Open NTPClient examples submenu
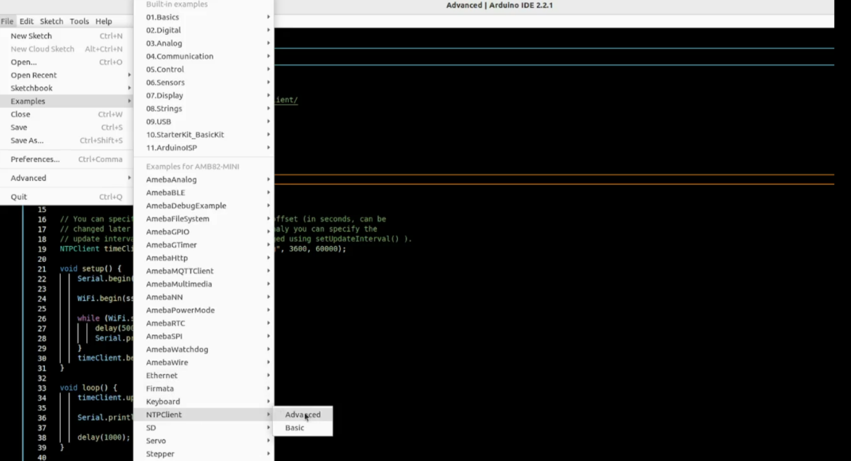 click(x=204, y=415)
